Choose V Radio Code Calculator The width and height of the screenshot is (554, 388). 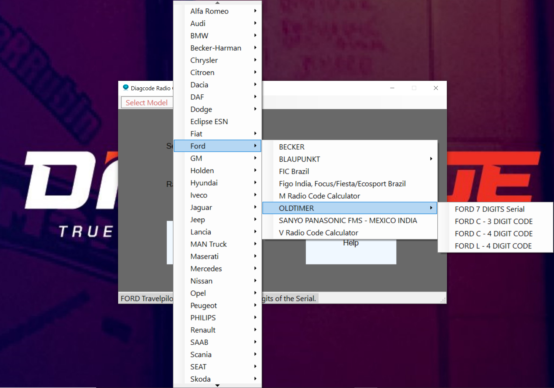350,233
